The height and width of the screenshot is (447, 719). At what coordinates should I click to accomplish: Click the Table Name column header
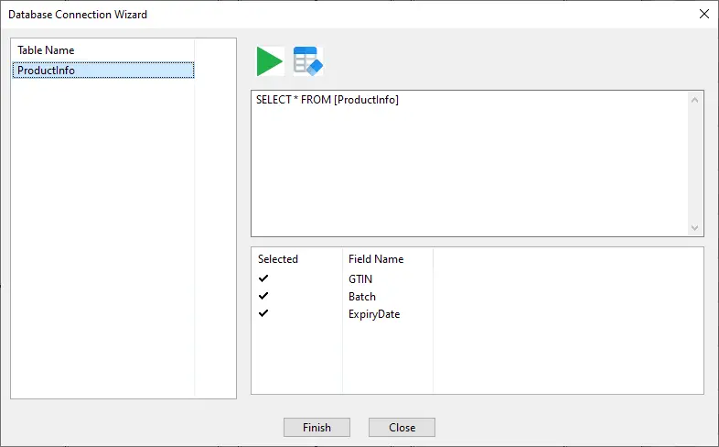point(103,50)
